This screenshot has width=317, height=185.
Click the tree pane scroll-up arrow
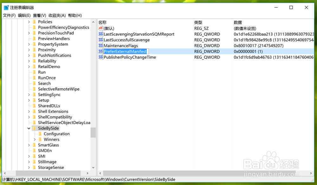point(93,22)
